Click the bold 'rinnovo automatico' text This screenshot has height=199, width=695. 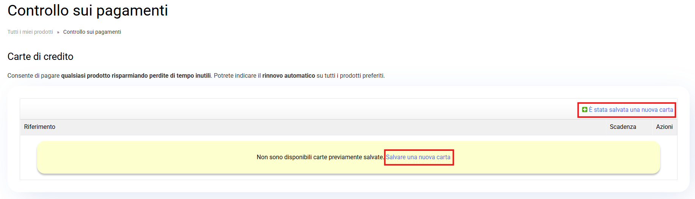coord(288,75)
